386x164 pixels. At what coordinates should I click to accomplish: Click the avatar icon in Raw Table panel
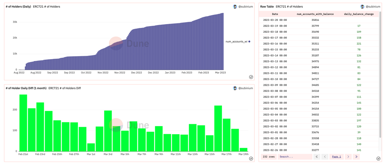click(x=362, y=6)
